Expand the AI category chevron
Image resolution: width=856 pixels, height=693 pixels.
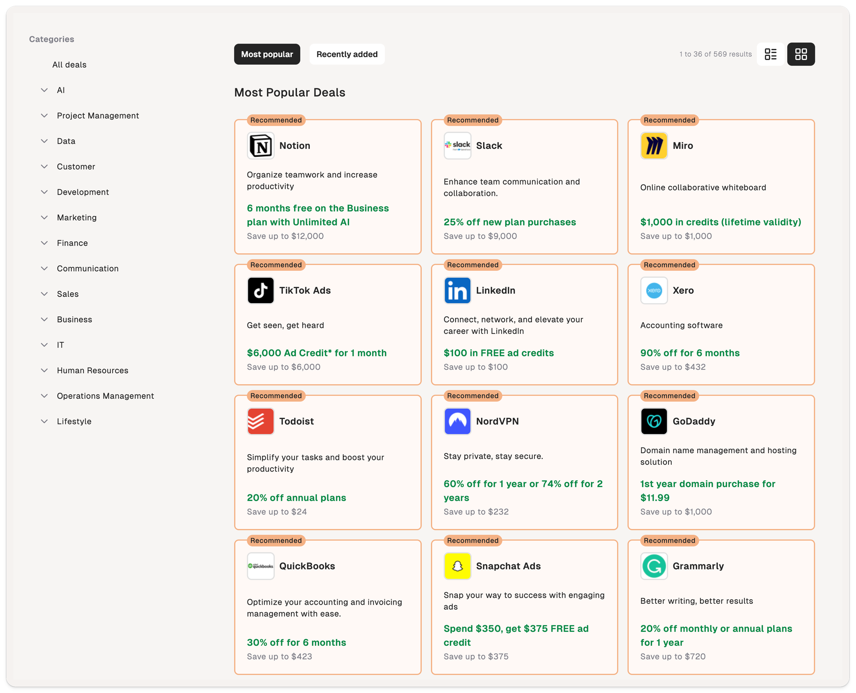[x=44, y=90]
